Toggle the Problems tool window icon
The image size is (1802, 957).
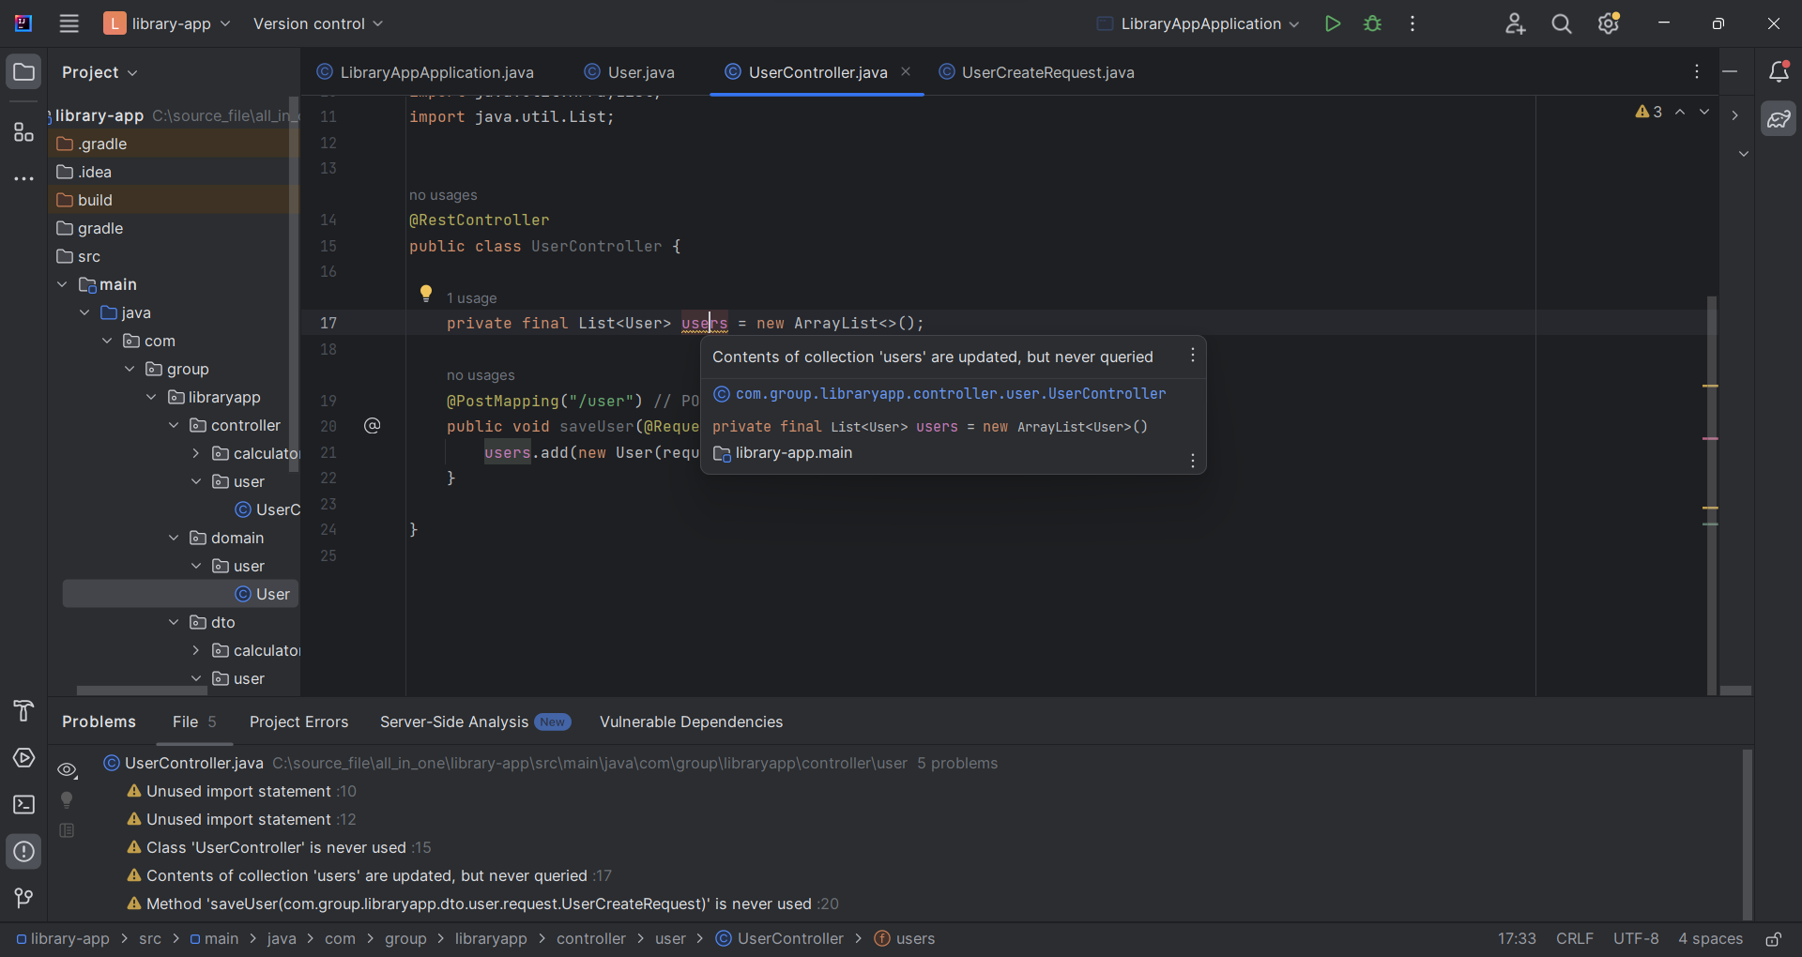[23, 852]
